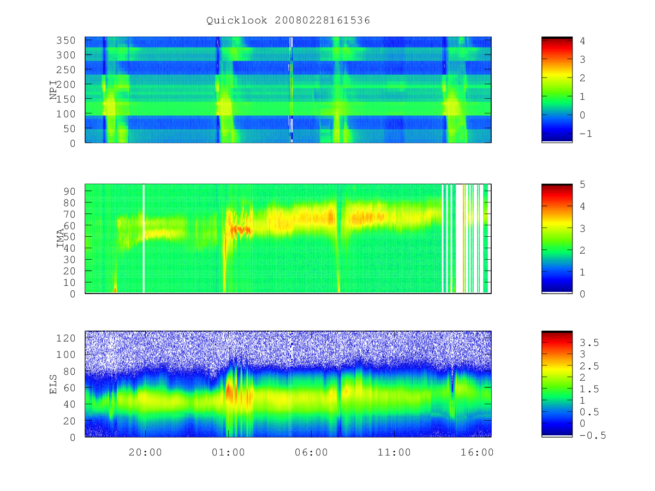655x491 pixels.
Task: Select the NPI axis label
Action: point(53,90)
